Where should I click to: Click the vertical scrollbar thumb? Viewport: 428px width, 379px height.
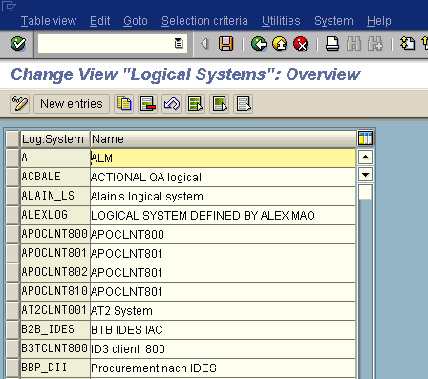(x=365, y=192)
